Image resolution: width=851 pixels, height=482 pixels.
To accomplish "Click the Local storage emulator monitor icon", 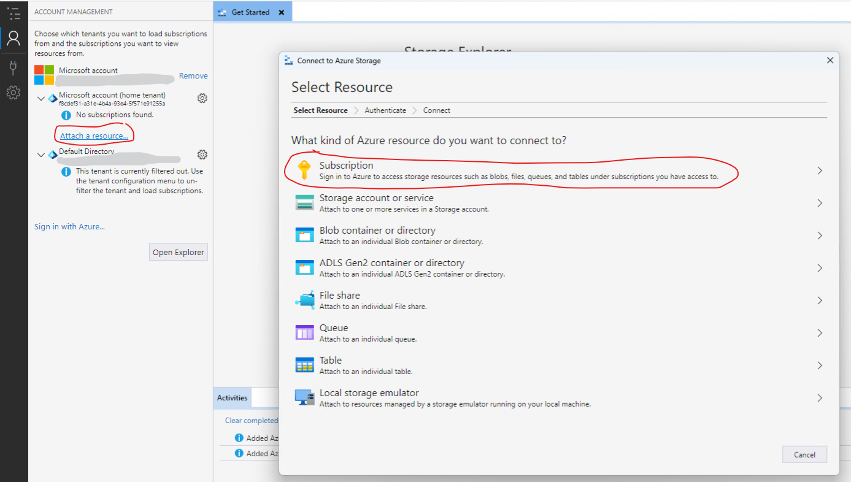I will 304,397.
